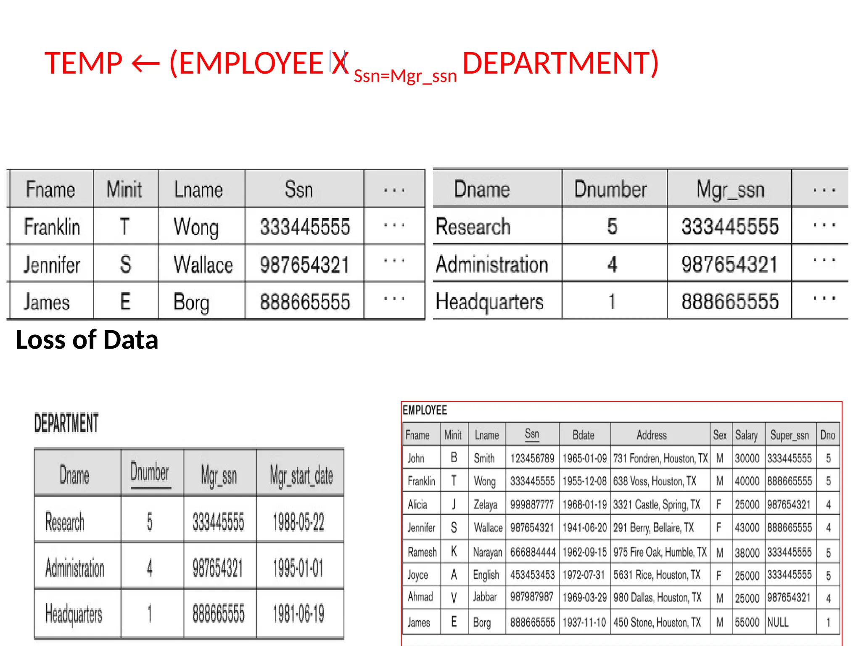
Task: Click the 'EMPLOYEE' label above the bottom-right table
Action: 425,410
